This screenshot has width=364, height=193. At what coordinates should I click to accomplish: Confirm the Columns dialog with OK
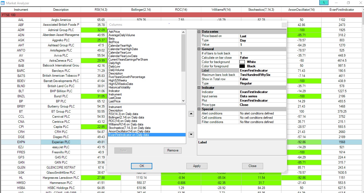coord(142,166)
